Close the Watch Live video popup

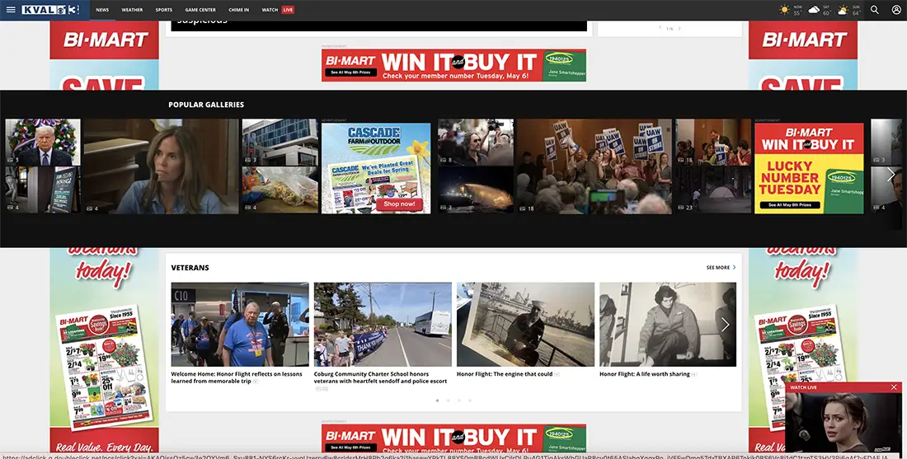894,387
